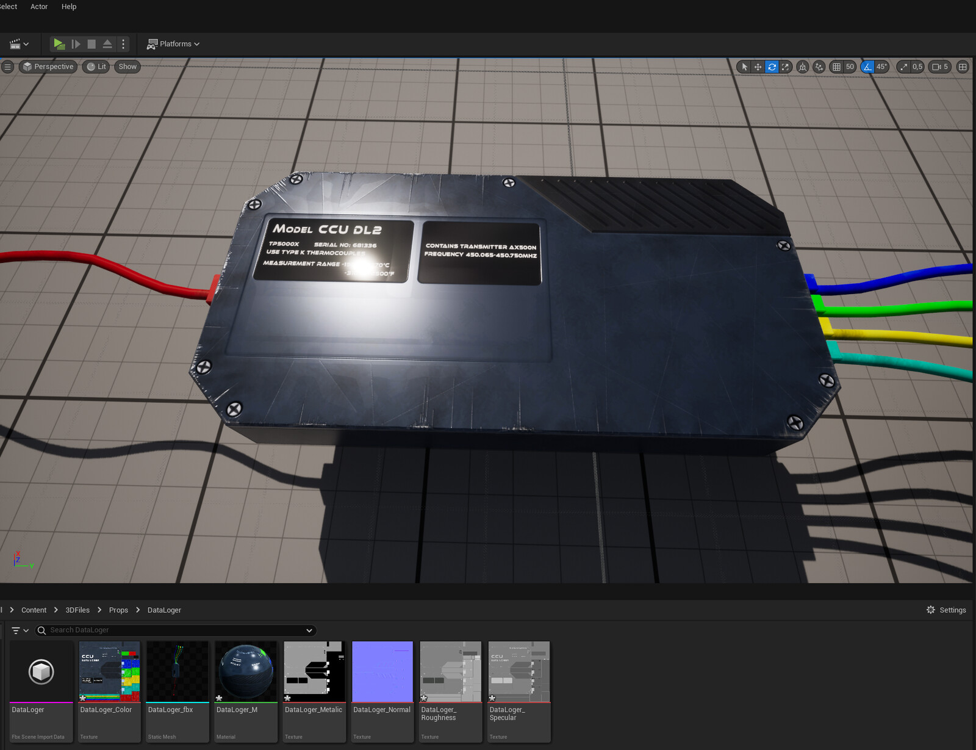Screen dimensions: 976x750
Task: Choose the Rotate objects tool
Action: [x=772, y=67]
